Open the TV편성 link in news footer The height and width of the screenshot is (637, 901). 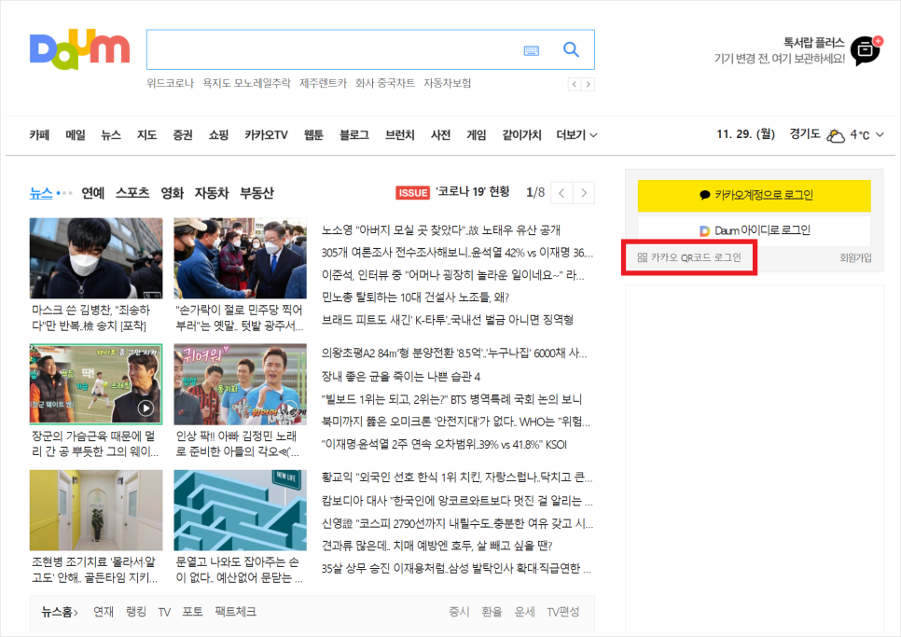click(563, 612)
